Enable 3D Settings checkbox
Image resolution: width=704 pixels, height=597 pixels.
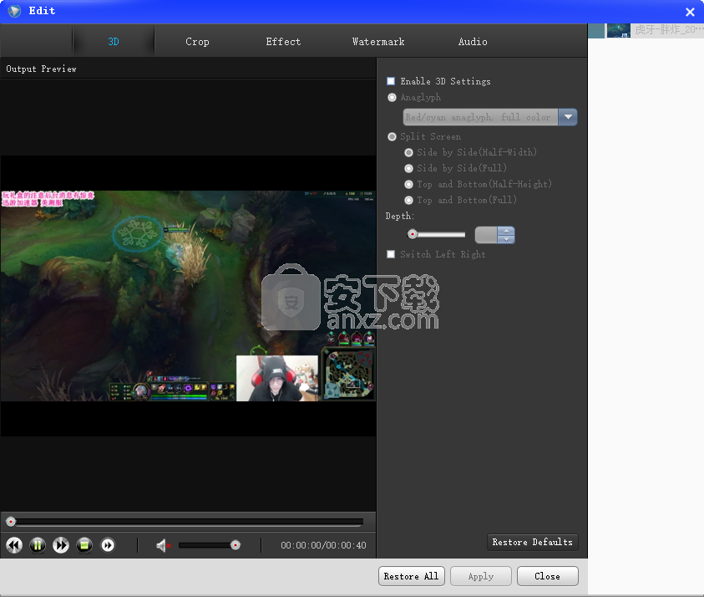(391, 81)
